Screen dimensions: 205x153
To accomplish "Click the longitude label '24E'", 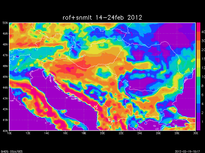I will 140,133.
